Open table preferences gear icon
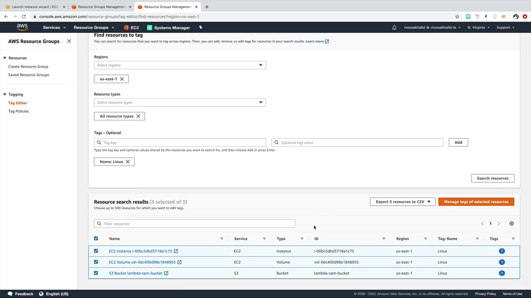 click(x=512, y=223)
